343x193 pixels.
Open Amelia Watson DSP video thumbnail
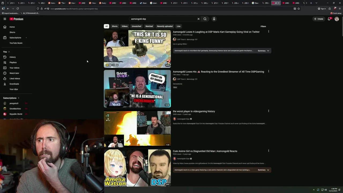point(137,168)
